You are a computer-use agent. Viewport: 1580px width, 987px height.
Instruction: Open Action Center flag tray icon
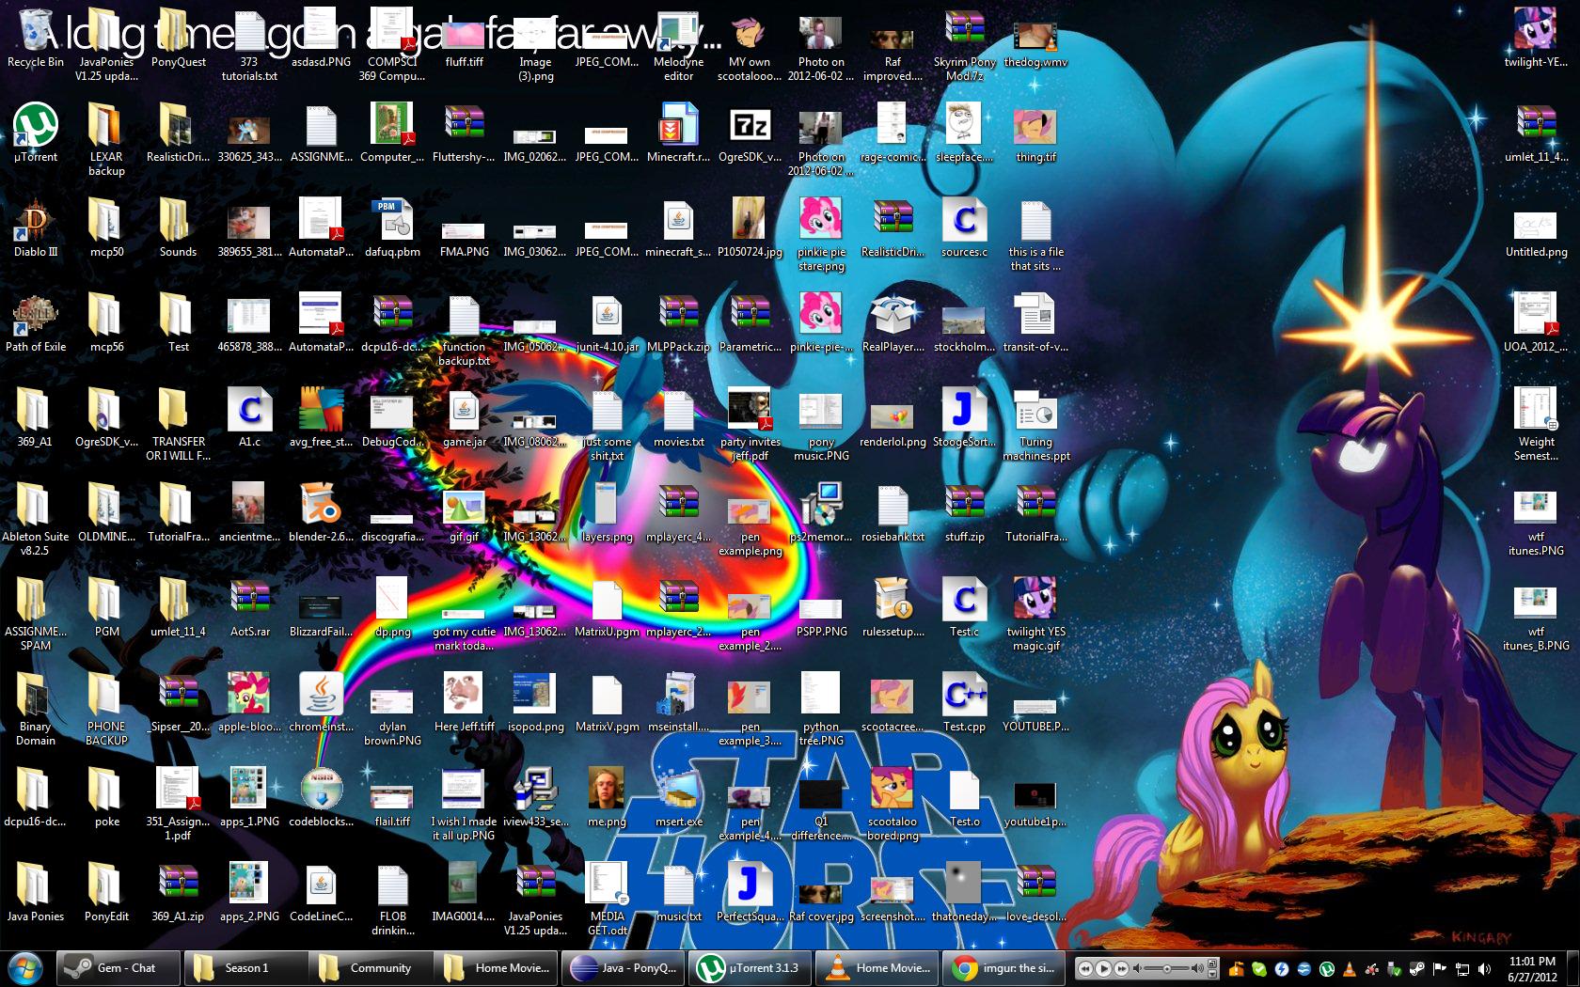pyautogui.click(x=1440, y=969)
